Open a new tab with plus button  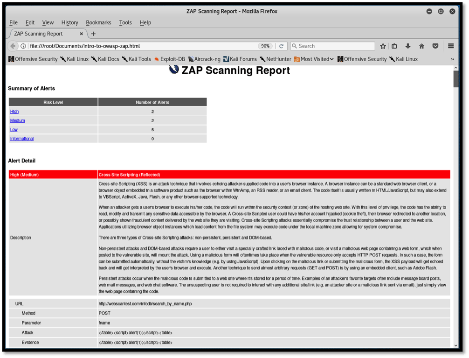[x=93, y=34]
